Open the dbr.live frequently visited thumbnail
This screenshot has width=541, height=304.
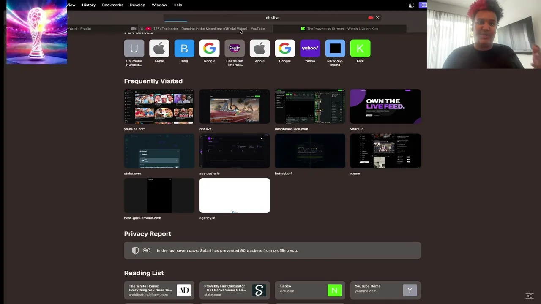tap(235, 106)
